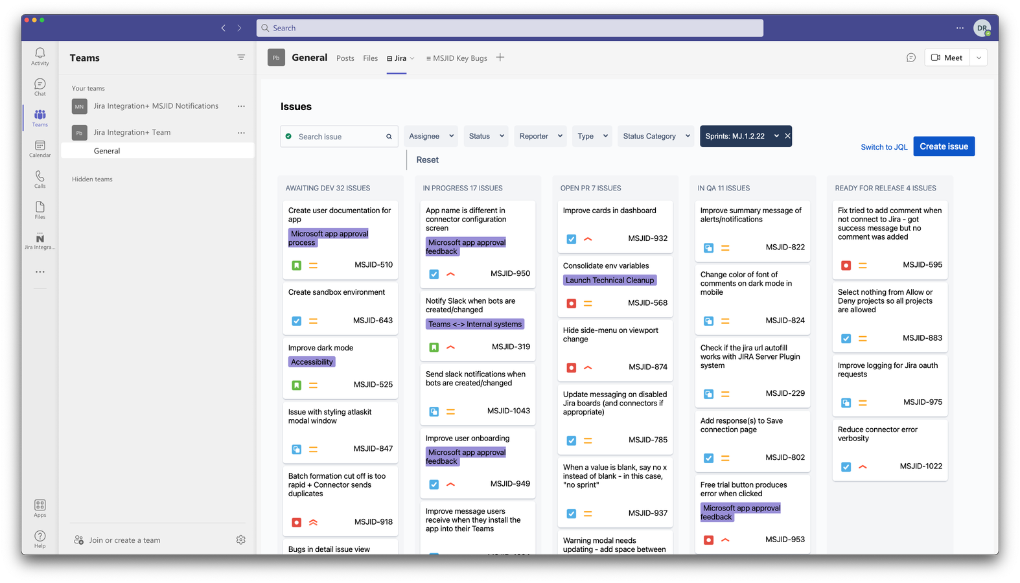Screen dimensions: 1020x583
Task: Click the task checkbox icon on MSJID-802
Action: 708,458
